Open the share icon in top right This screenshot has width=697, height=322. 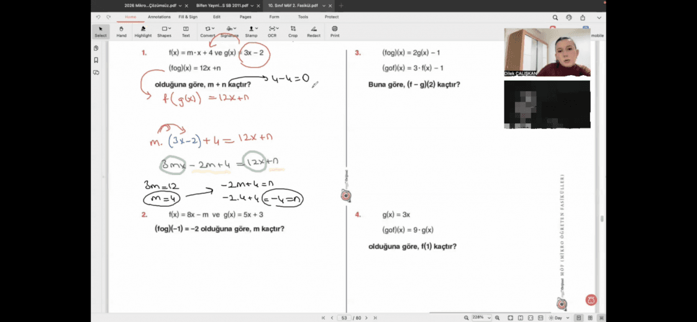point(583,17)
